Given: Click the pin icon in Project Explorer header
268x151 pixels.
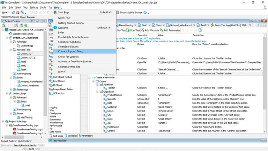Looking at the screenshot, I should pos(38,21).
